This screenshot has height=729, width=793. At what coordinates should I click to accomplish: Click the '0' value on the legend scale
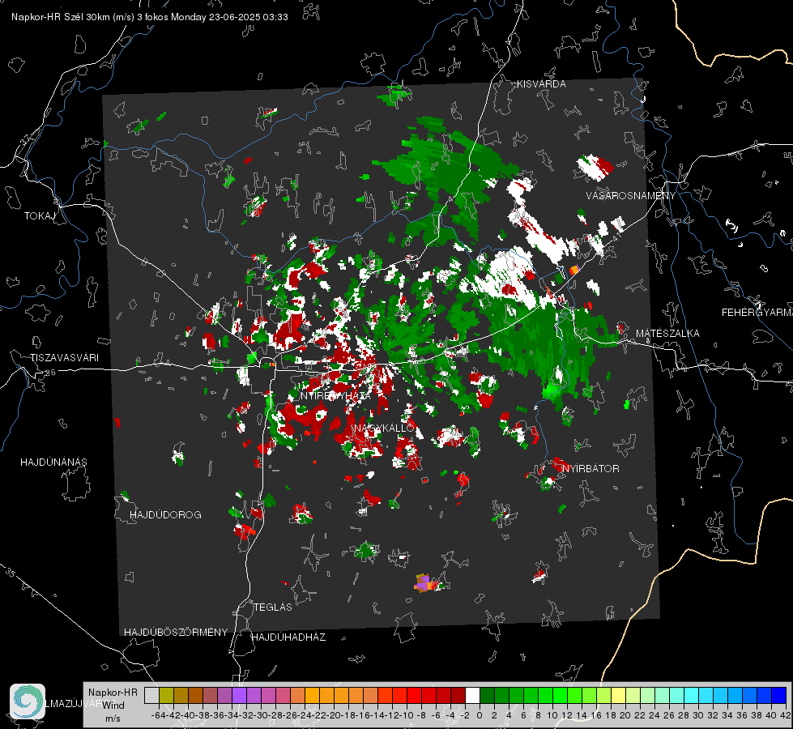pos(480,715)
